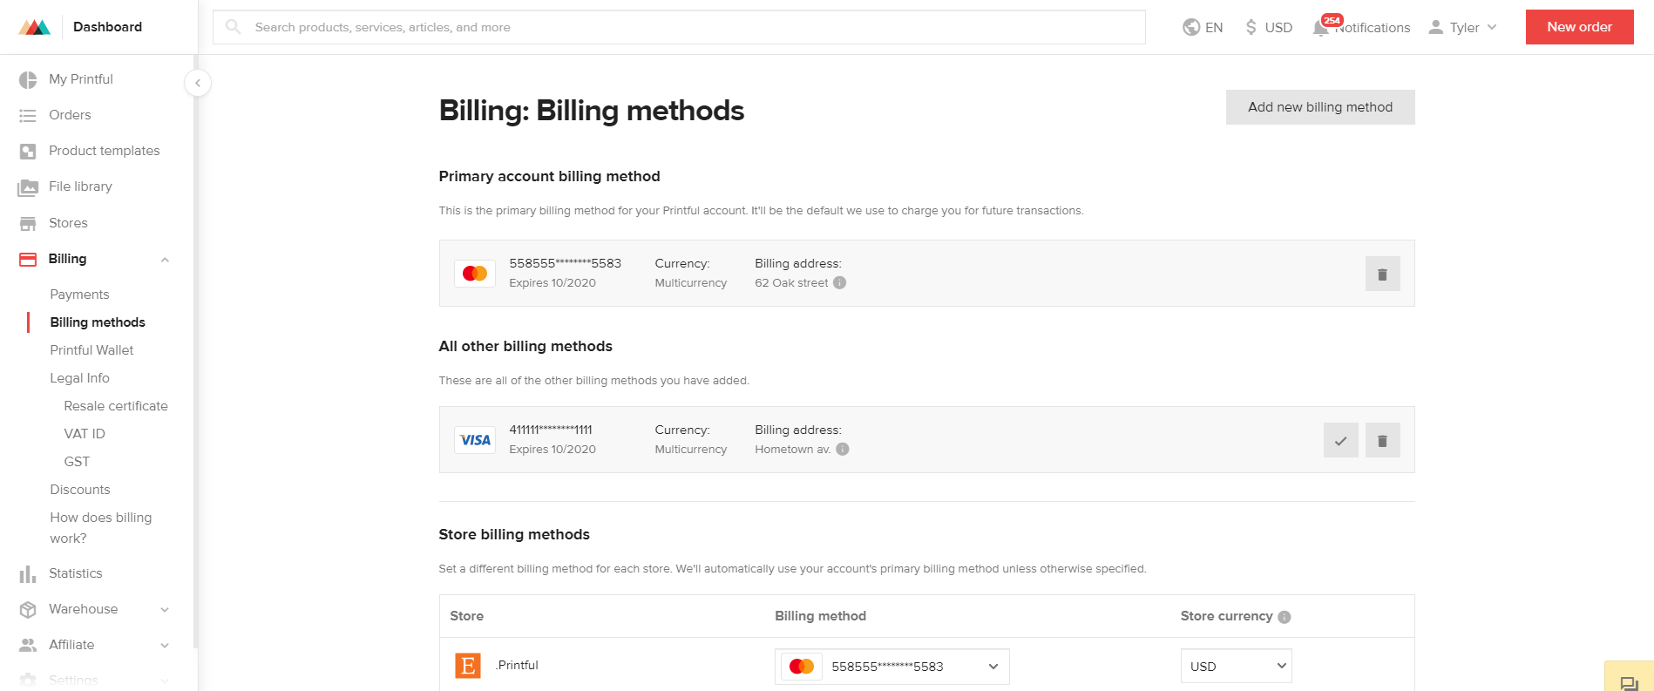This screenshot has width=1654, height=691.
Task: Click the globe language icon
Action: tap(1191, 27)
